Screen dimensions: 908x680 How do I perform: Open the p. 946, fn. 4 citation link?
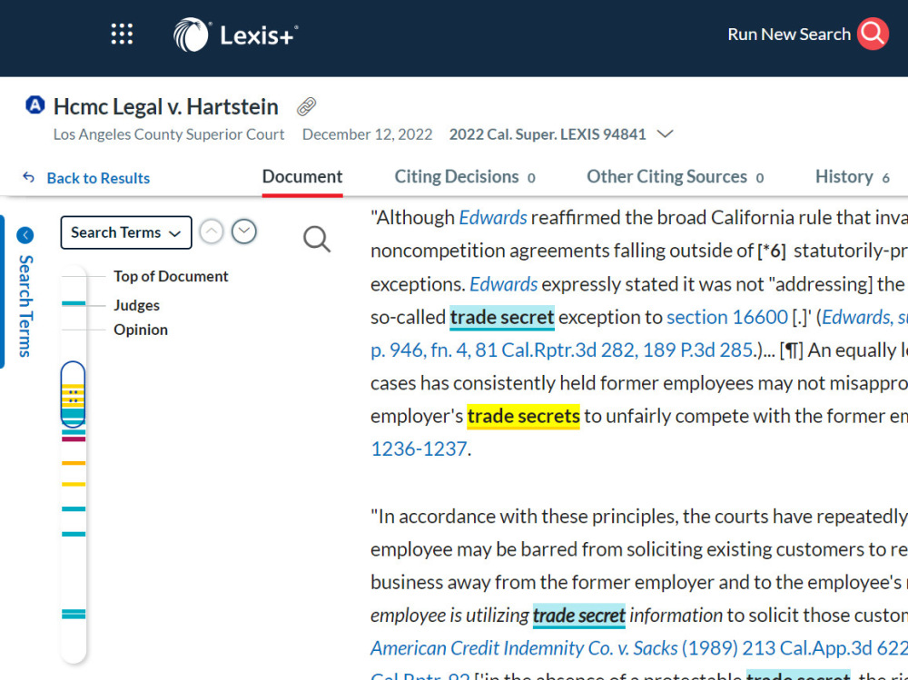[562, 350]
